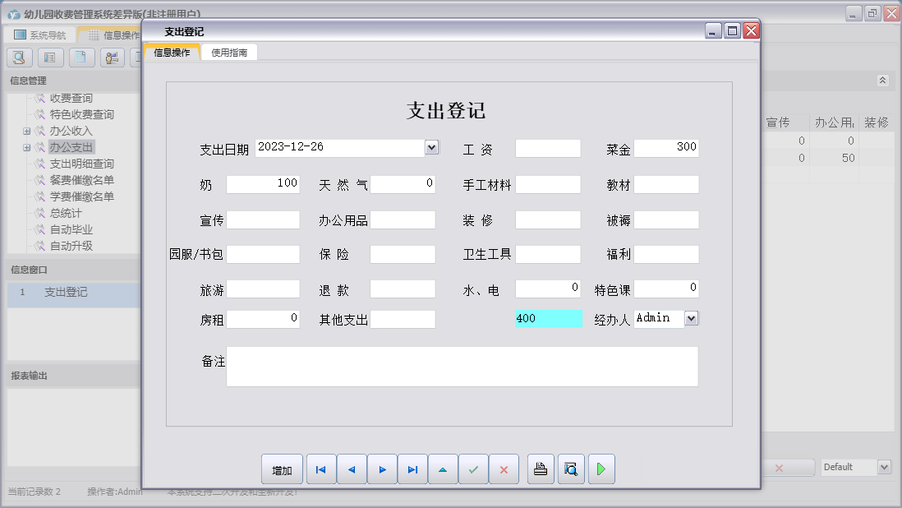The width and height of the screenshot is (902, 508).
Task: Switch to the 系统导航 tab
Action: pyautogui.click(x=41, y=34)
